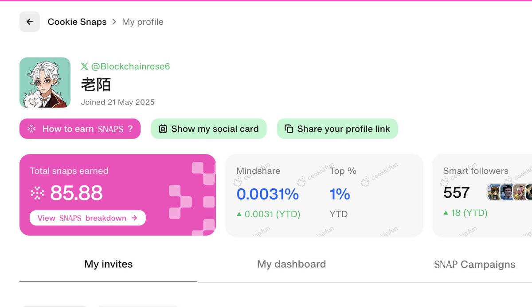The height and width of the screenshot is (307, 532).
Task: Switch to My invites tab
Action: click(x=109, y=264)
